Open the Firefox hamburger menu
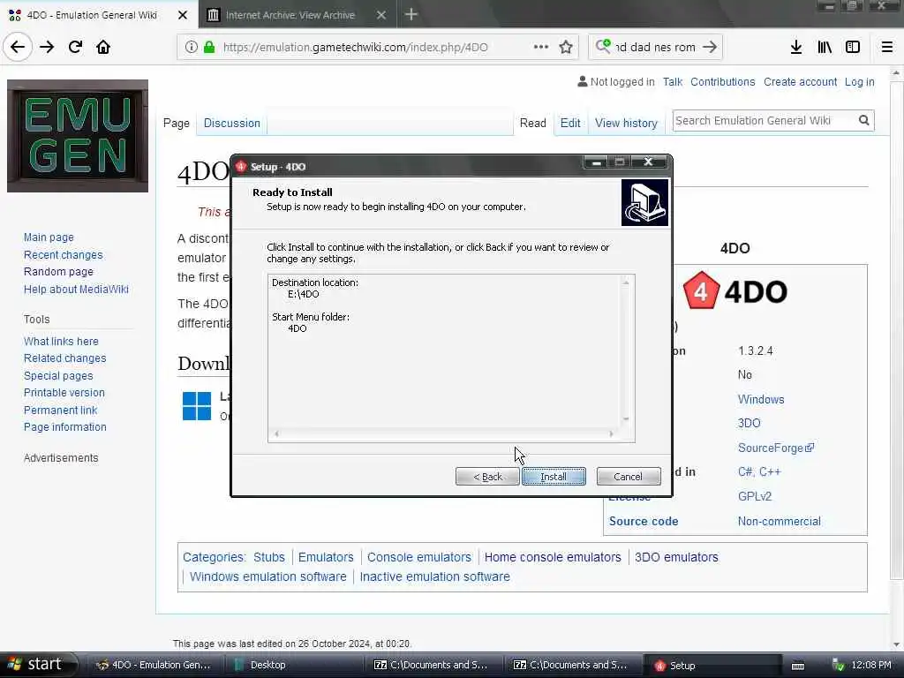This screenshot has height=678, width=904. [887, 48]
